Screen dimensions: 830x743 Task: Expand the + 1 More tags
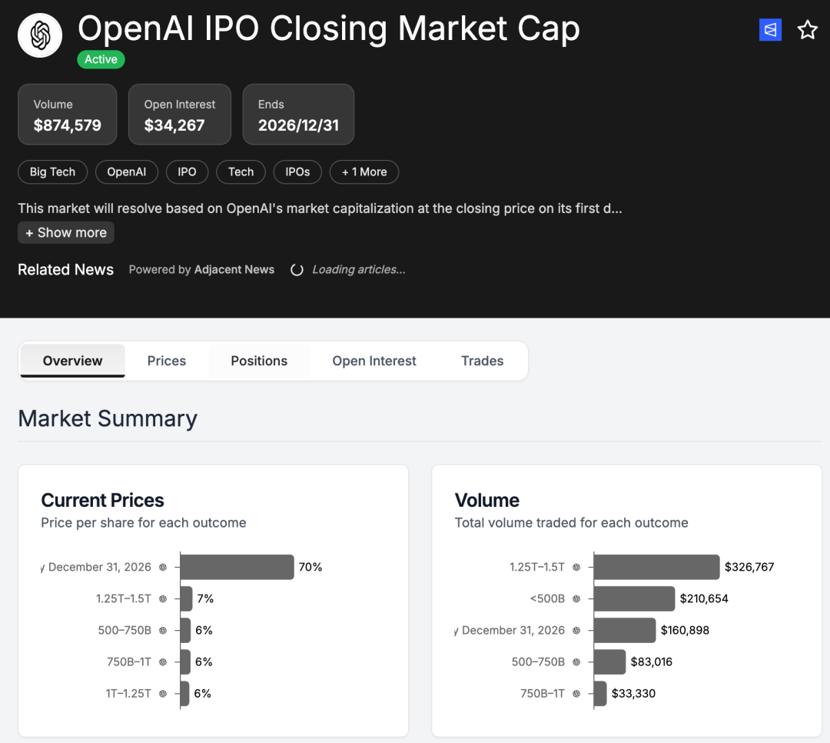pos(364,172)
